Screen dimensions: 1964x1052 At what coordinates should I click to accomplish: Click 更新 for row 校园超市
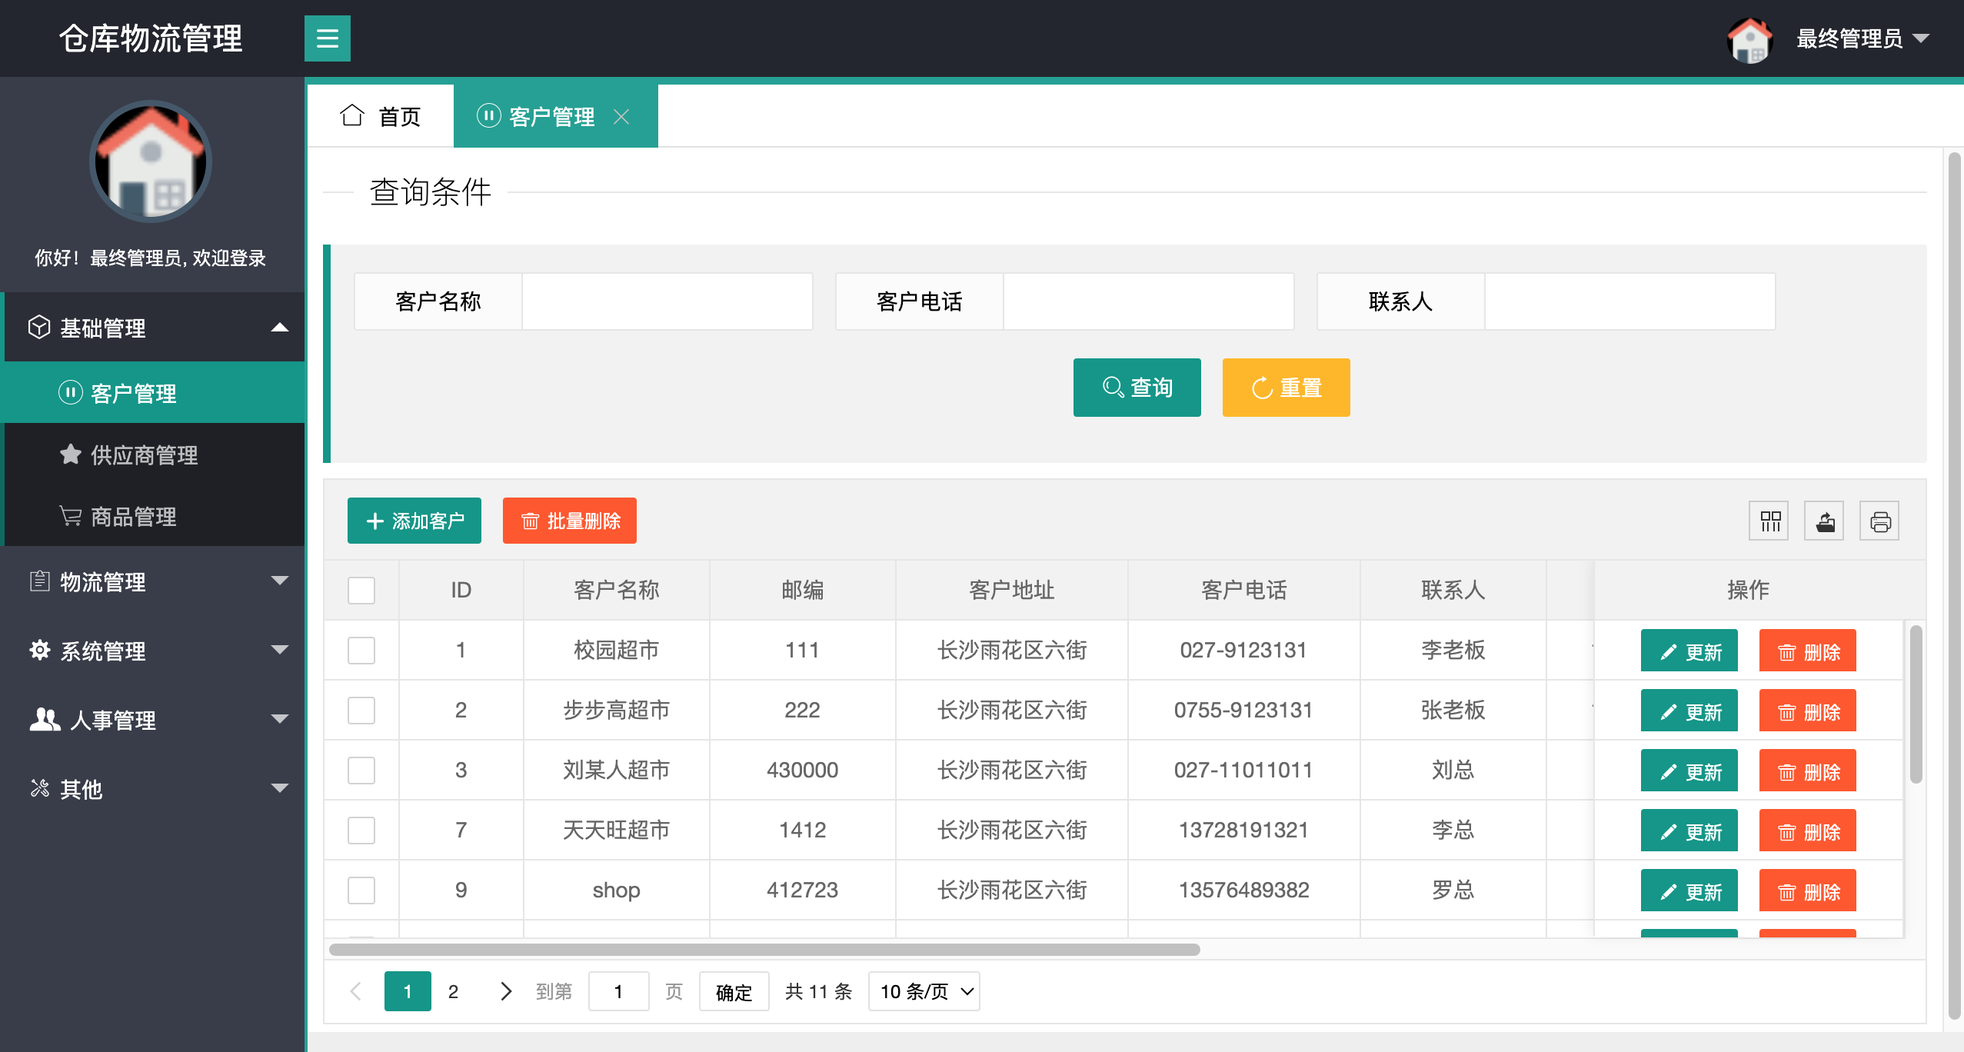tap(1689, 651)
